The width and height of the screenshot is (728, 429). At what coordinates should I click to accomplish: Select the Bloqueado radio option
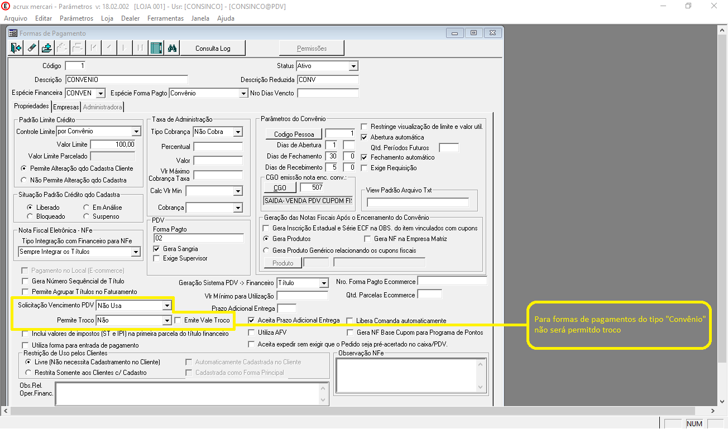(30, 216)
